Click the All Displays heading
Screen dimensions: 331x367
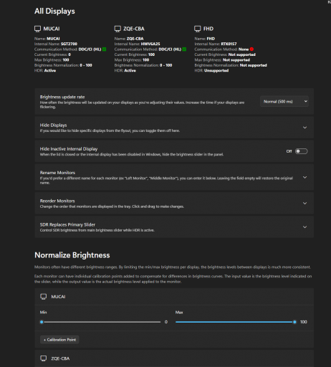(54, 11)
